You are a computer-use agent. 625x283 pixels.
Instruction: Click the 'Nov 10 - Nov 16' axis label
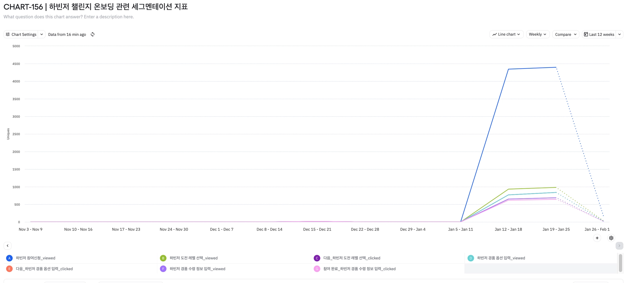point(78,229)
